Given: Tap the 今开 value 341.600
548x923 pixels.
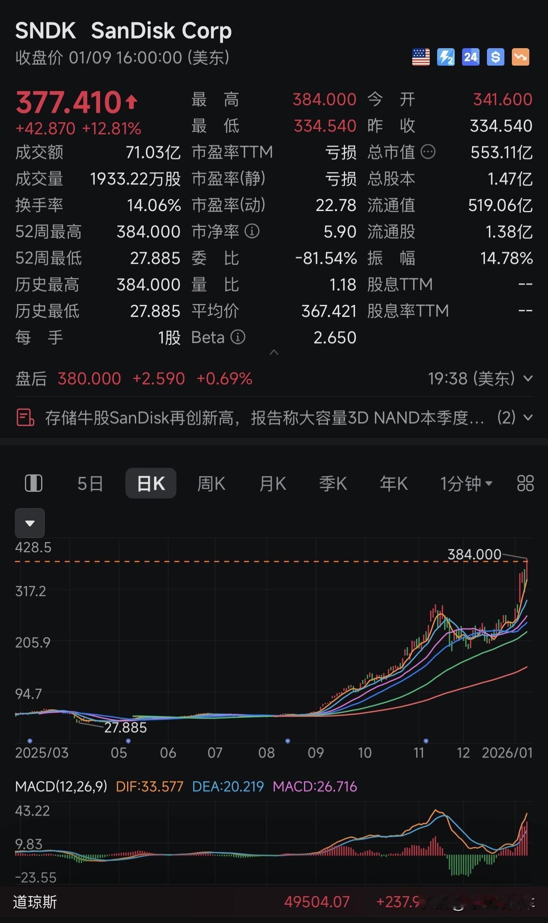Looking at the screenshot, I should [503, 99].
